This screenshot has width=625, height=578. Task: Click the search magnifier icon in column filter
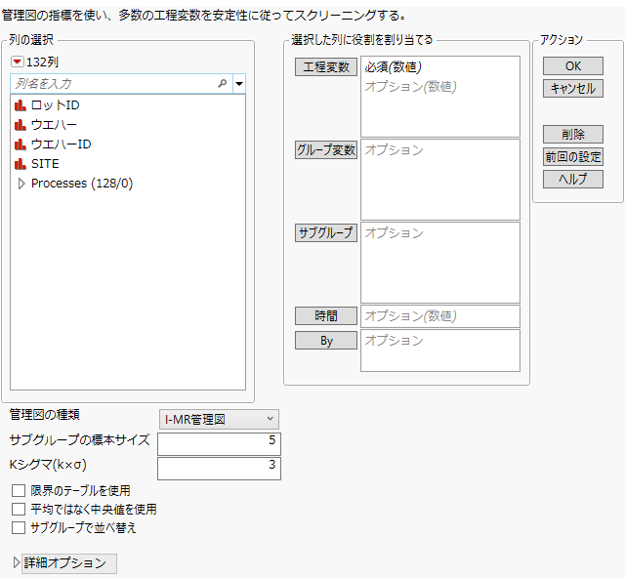223,84
